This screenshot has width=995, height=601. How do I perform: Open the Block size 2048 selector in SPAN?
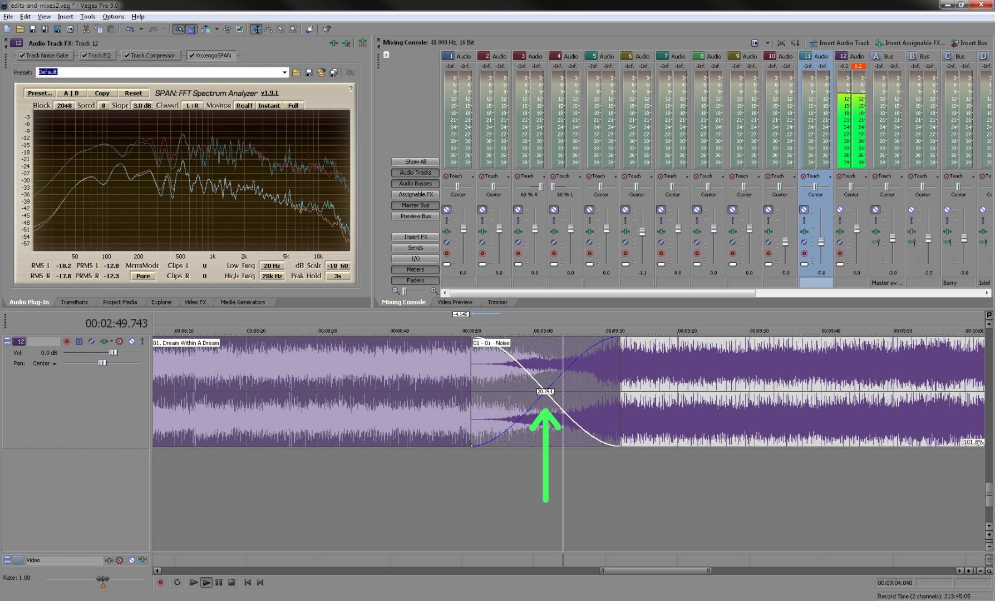coord(64,106)
